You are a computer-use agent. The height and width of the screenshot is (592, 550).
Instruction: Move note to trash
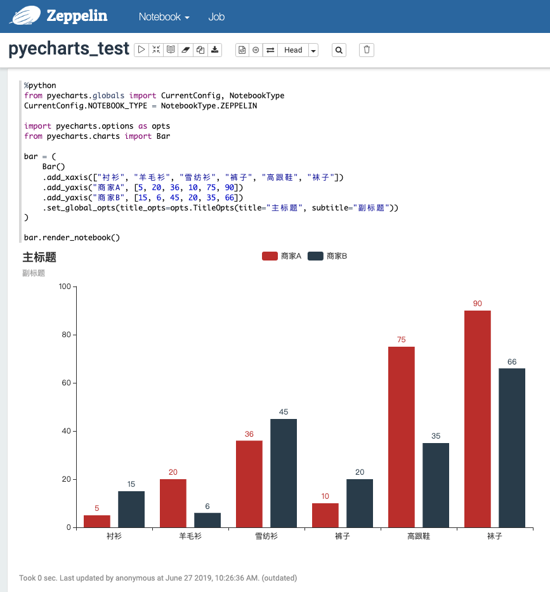pyautogui.click(x=366, y=49)
